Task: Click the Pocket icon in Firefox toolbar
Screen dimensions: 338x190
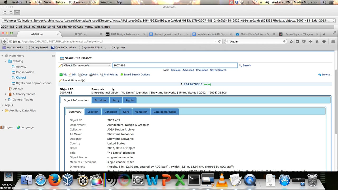Action: [x=304, y=41]
